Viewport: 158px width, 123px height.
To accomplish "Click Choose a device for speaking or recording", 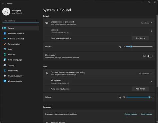I will click(68, 72).
